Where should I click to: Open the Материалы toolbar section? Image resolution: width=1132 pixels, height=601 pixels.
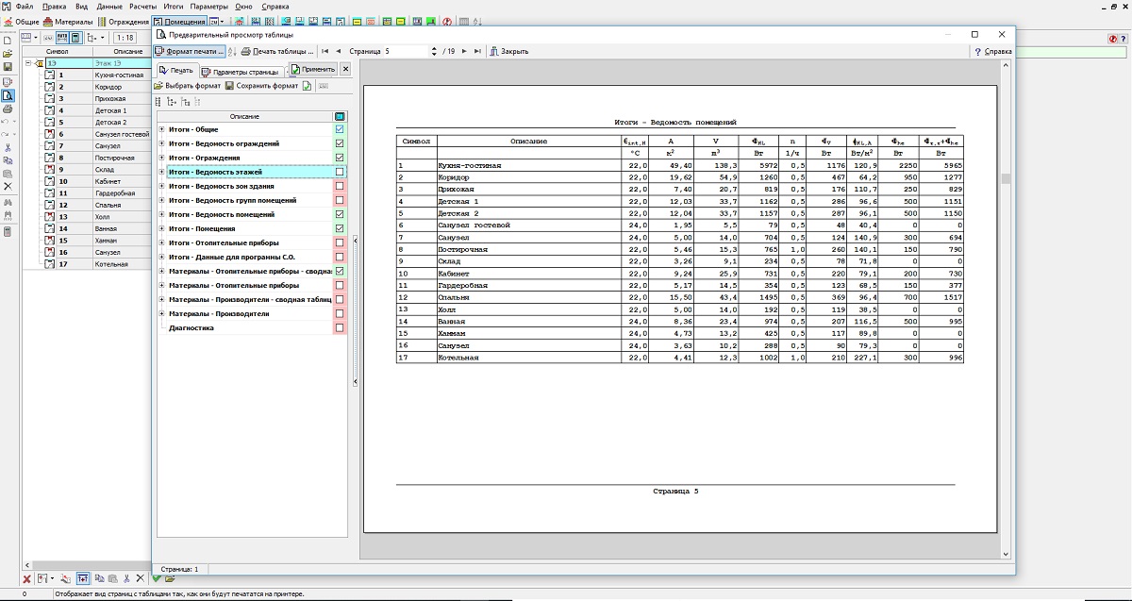coord(68,21)
